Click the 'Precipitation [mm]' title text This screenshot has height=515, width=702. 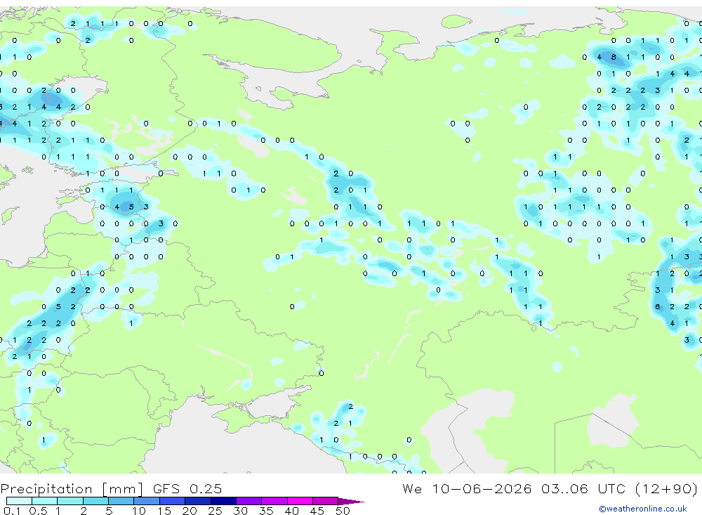coord(72,488)
